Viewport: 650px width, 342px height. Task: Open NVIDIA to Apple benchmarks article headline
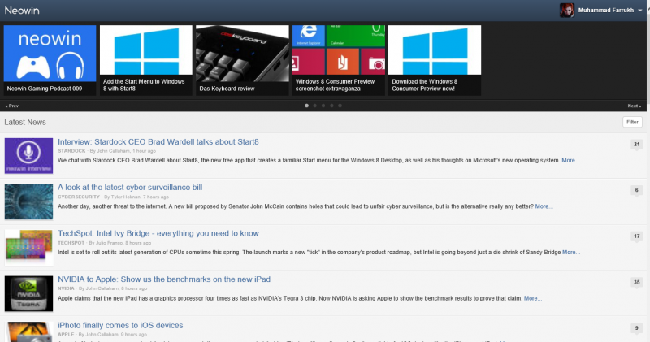coord(164,279)
